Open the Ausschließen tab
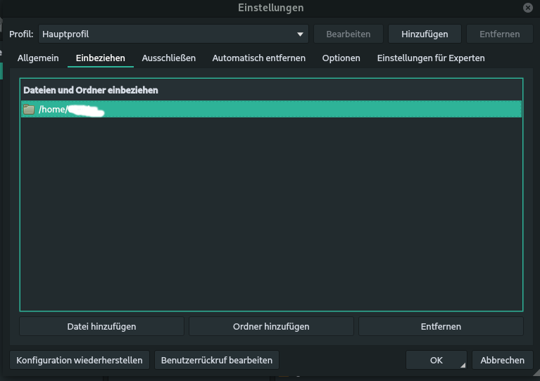 (x=169, y=58)
